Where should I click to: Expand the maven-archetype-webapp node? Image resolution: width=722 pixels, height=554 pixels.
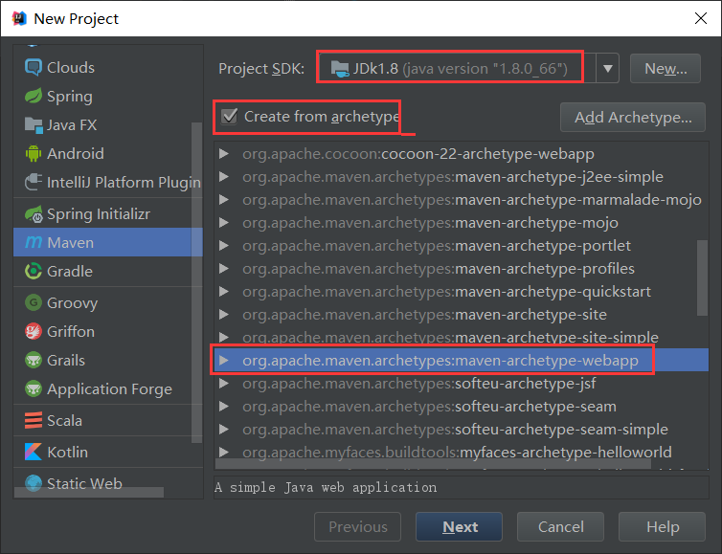(x=224, y=361)
